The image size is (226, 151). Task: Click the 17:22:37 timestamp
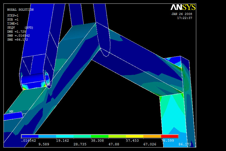(x=185, y=18)
